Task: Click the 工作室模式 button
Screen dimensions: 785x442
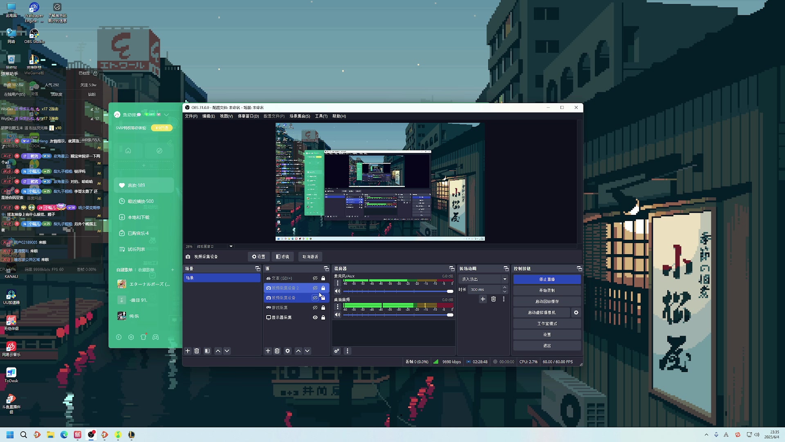Action: pos(547,323)
